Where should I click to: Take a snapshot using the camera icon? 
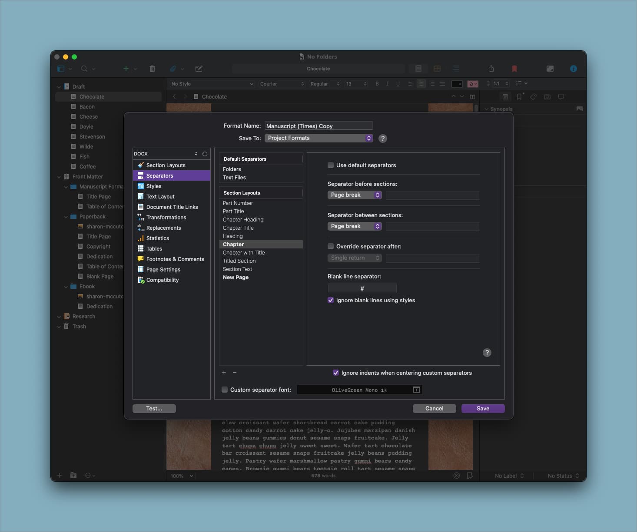[x=547, y=97]
